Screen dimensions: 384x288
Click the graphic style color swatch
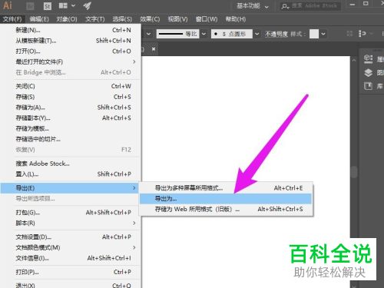(314, 34)
